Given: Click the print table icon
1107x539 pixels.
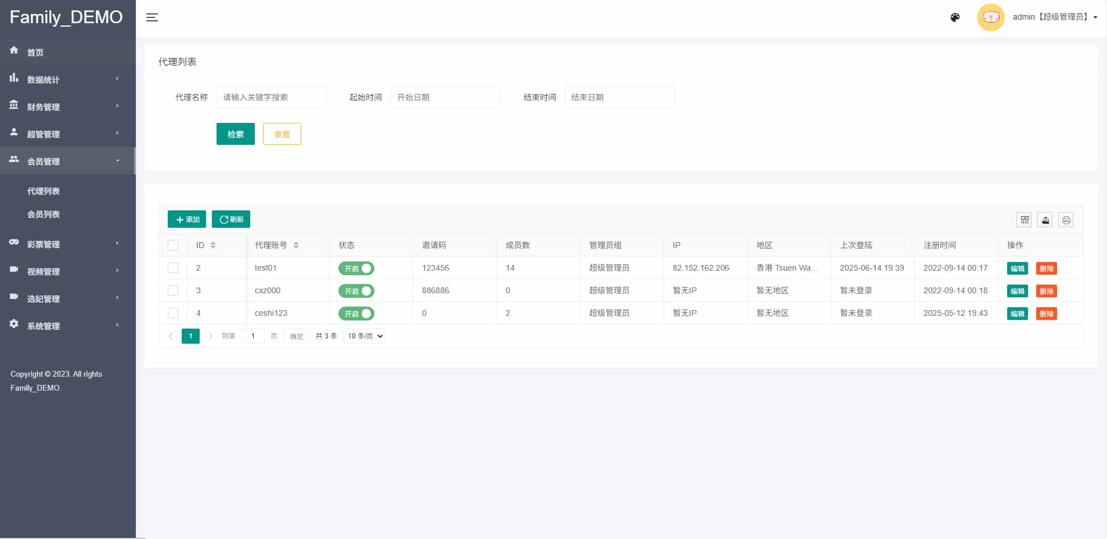Looking at the screenshot, I should 1066,220.
